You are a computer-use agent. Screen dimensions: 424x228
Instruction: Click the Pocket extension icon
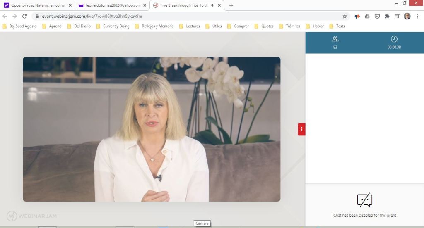[377, 16]
